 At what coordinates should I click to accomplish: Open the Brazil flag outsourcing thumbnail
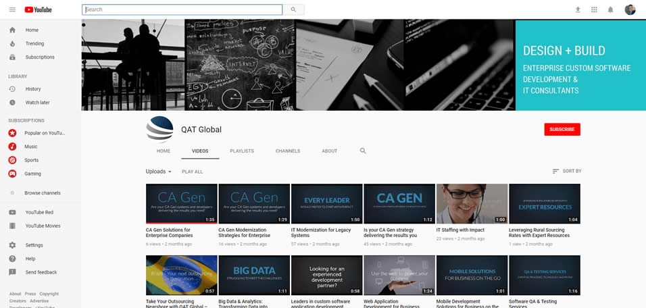pyautogui.click(x=181, y=275)
